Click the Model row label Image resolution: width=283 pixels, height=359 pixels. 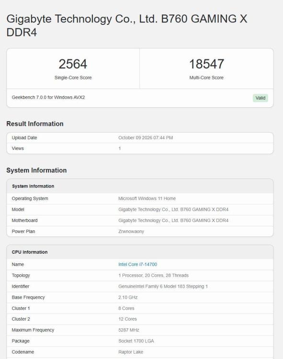pyautogui.click(x=18, y=210)
